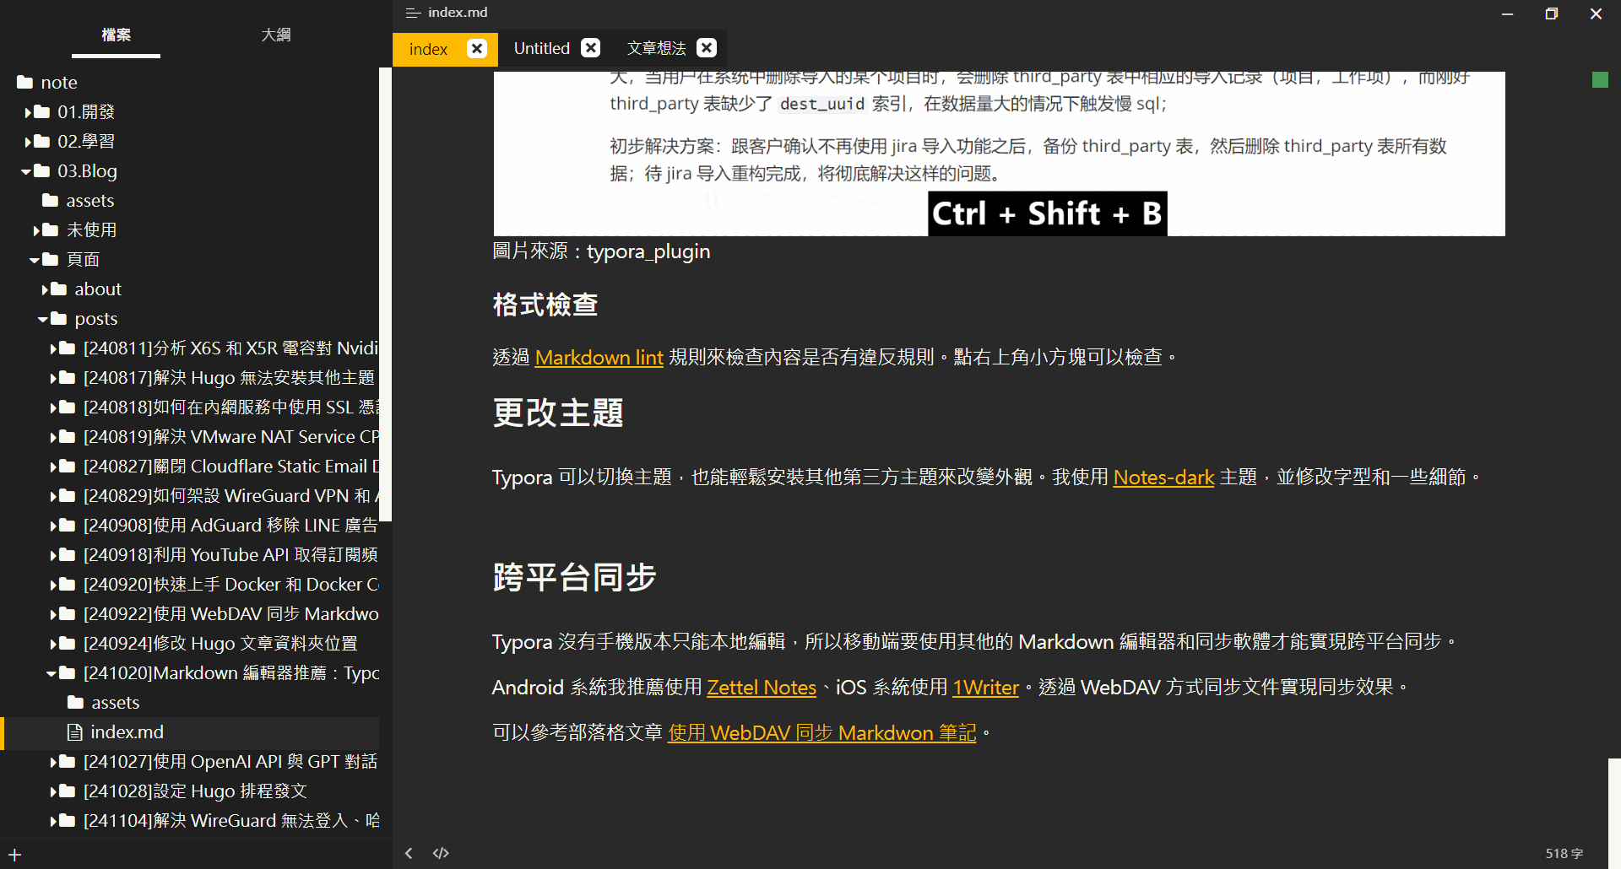Expand the about folder
The image size is (1621, 869).
point(46,289)
